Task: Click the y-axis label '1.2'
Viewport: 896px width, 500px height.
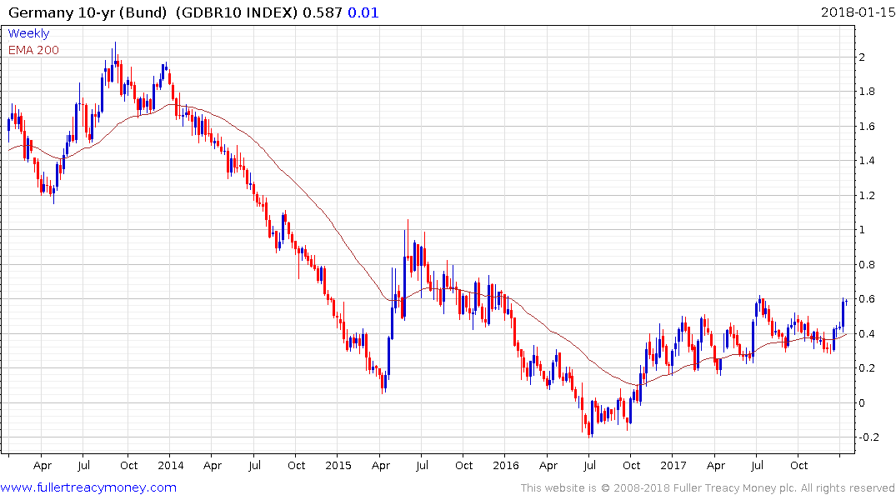Action: point(866,196)
